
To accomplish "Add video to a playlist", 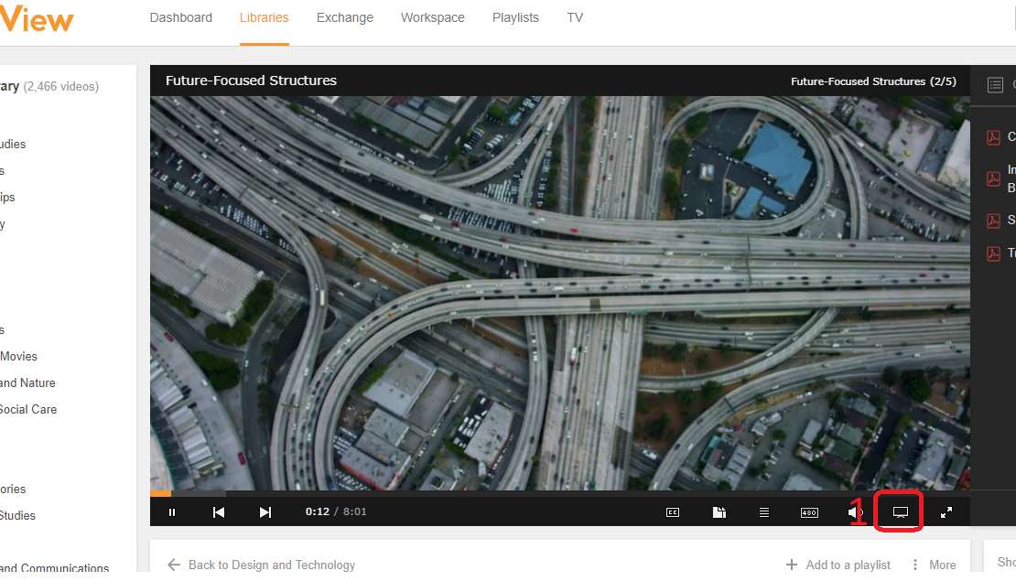I will (x=838, y=565).
